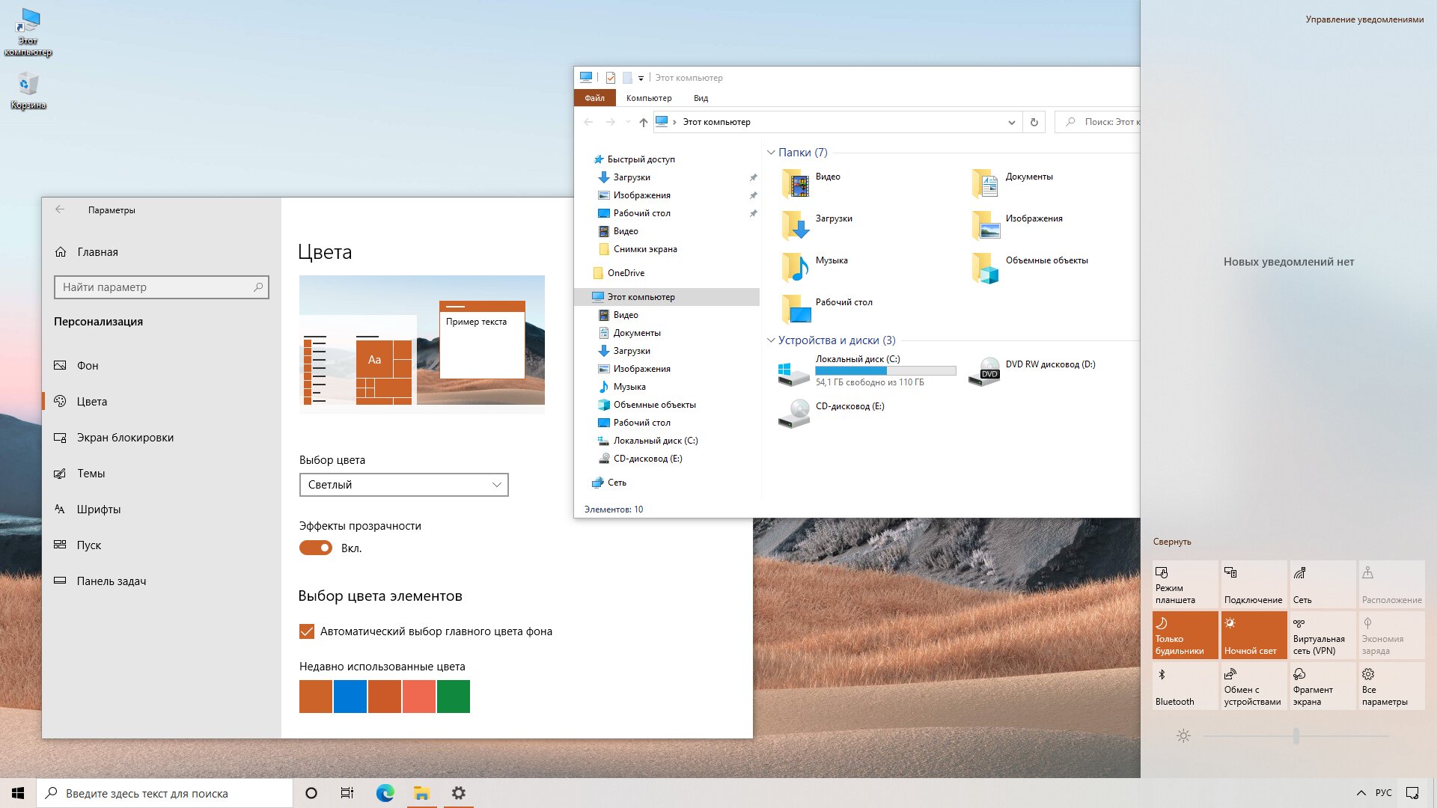Image resolution: width=1437 pixels, height=808 pixels.
Task: Open the Экран блокировки settings page
Action: click(x=162, y=438)
